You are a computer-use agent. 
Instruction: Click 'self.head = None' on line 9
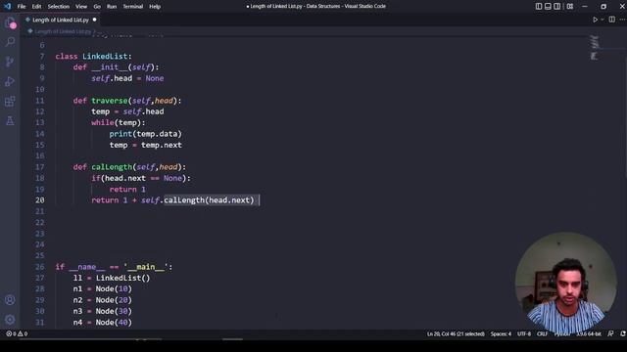[x=127, y=78]
